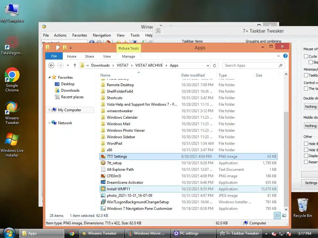
Task: Expand My Computer in navigation pane
Action: tap(49, 110)
